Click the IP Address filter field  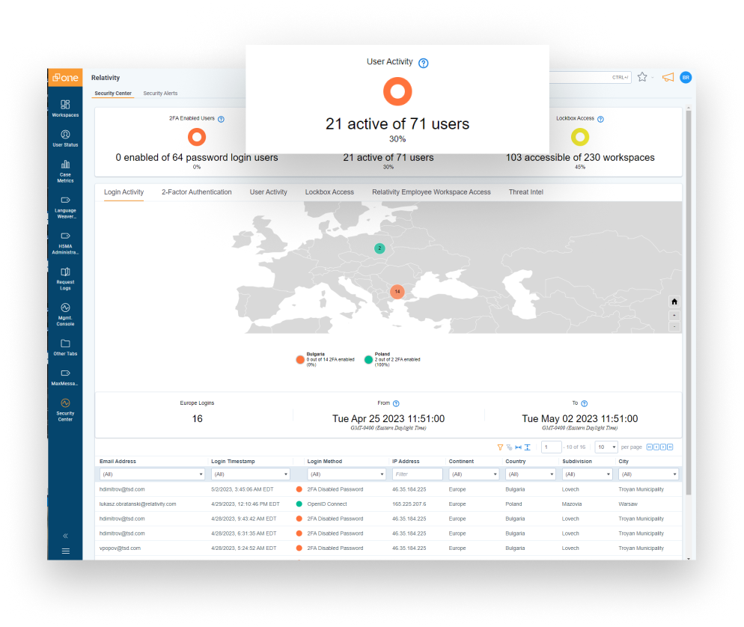[417, 474]
